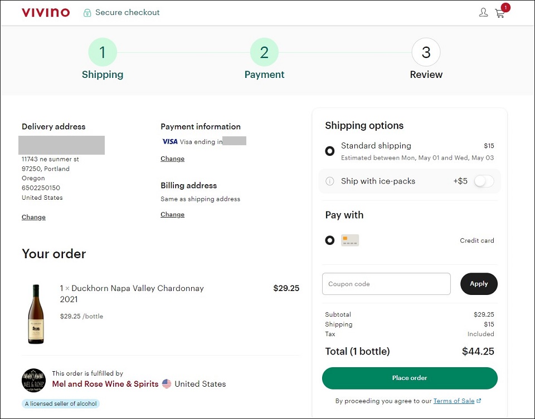535x419 pixels.
Task: Click 'Same as shipping address' text
Action: [x=200, y=199]
